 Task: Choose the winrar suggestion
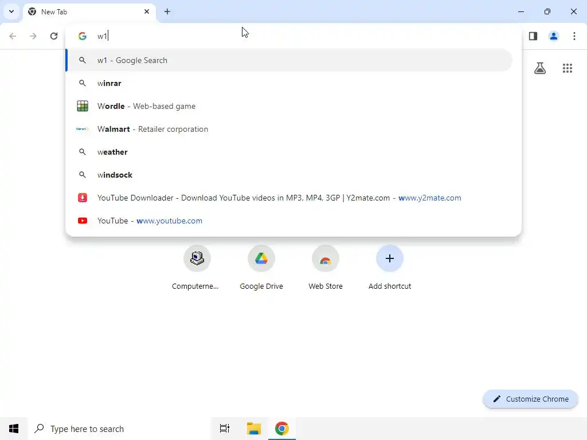(289, 83)
